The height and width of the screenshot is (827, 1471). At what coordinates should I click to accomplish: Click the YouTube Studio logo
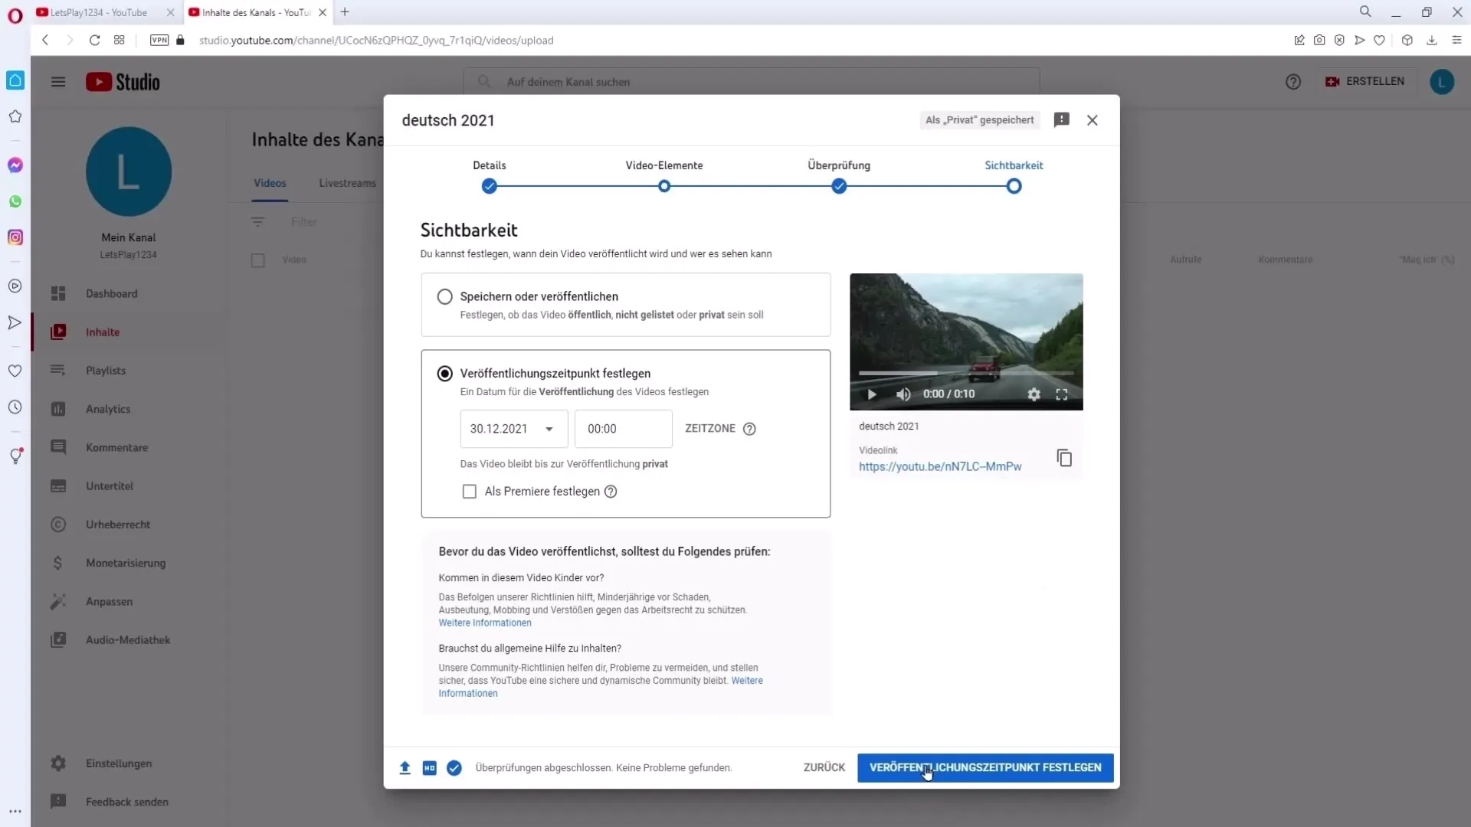click(123, 82)
